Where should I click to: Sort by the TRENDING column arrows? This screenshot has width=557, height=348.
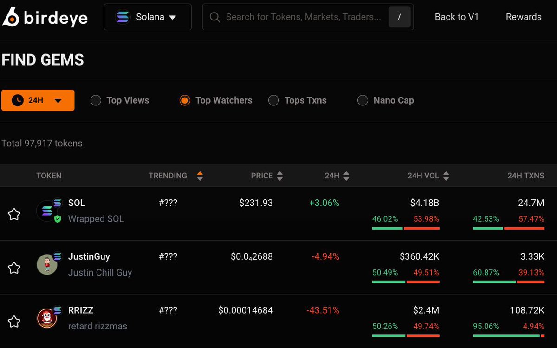[x=200, y=176]
